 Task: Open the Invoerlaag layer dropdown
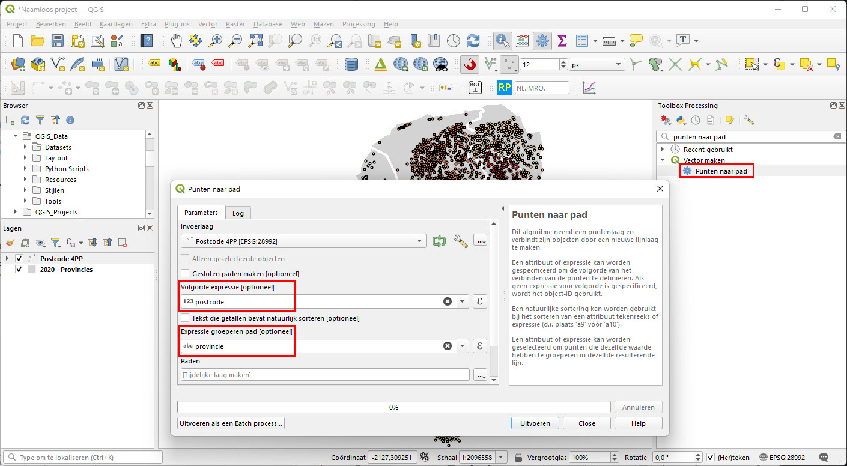pyautogui.click(x=419, y=240)
